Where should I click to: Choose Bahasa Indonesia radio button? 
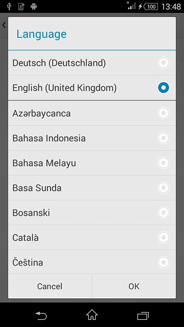[164, 138]
